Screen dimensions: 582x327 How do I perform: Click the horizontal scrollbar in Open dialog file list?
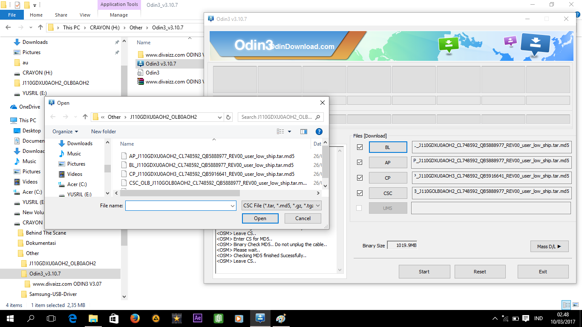(180, 193)
